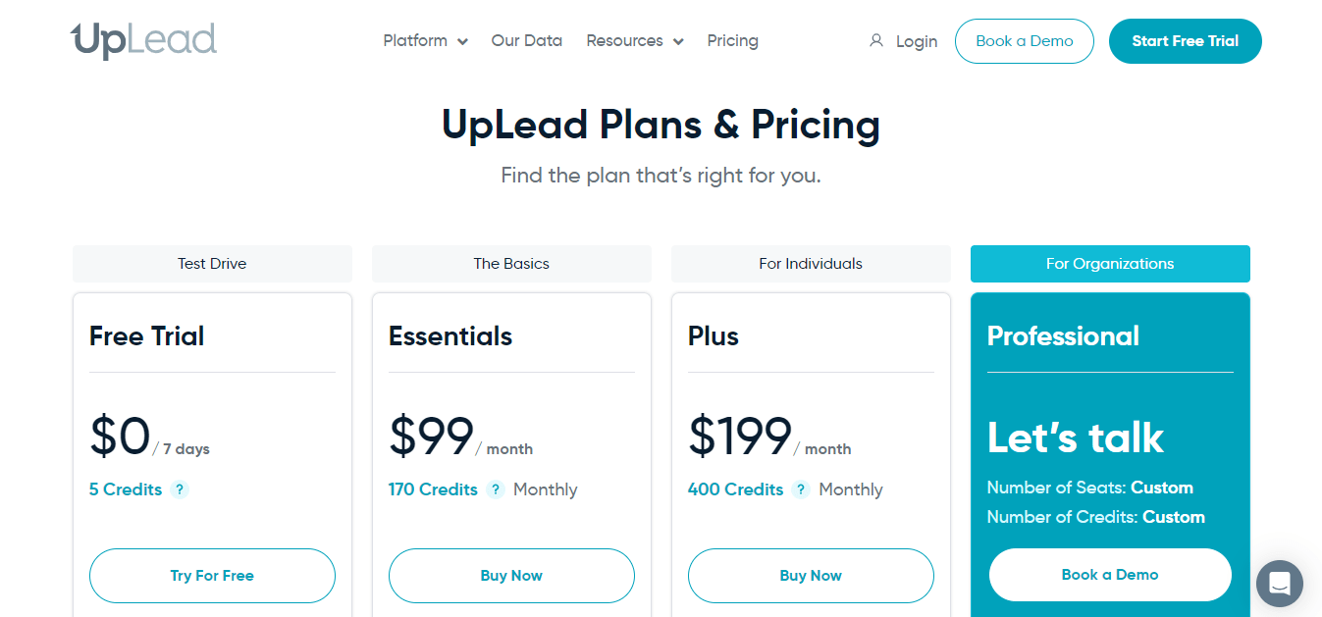Click Buy Now on the Essentials plan
Screen dimensions: 1322x617
(x=511, y=576)
